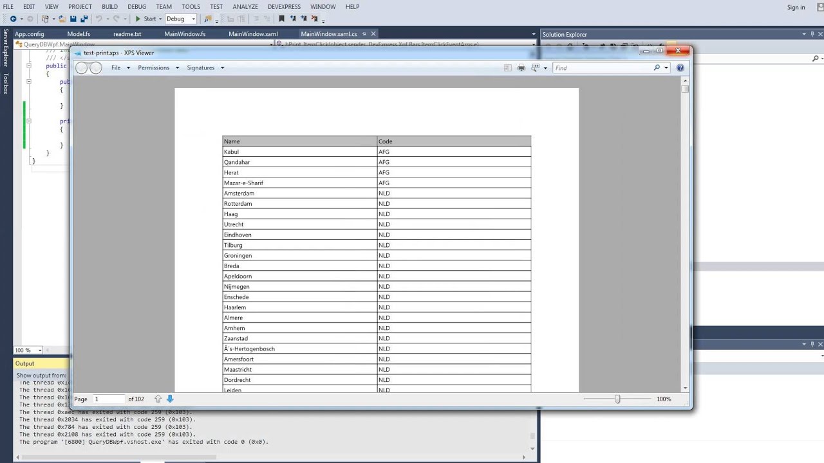Click the 'Kabul' cell in the table
Screen dimensions: 824x463
[x=299, y=152]
